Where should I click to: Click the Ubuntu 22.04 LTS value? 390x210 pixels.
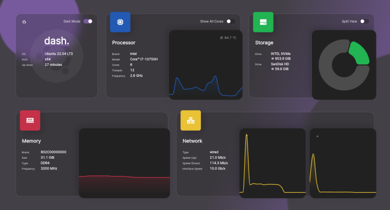[x=58, y=54]
